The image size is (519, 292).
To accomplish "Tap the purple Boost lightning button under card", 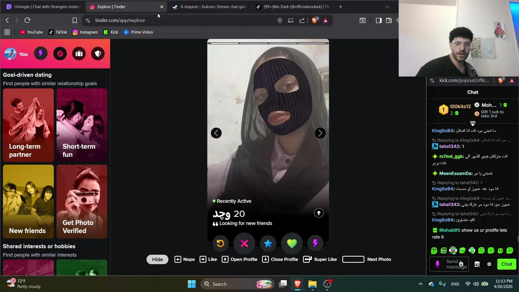I will (315, 243).
